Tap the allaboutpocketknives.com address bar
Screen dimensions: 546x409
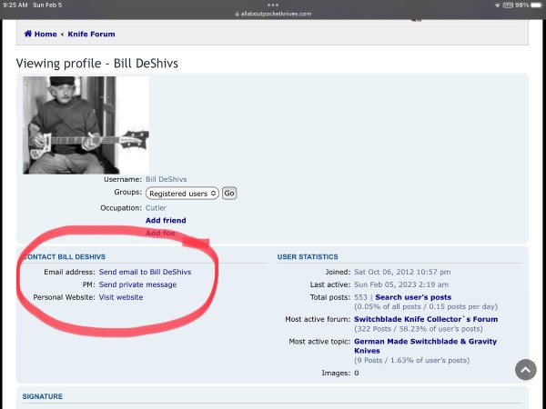pyautogui.click(x=273, y=14)
